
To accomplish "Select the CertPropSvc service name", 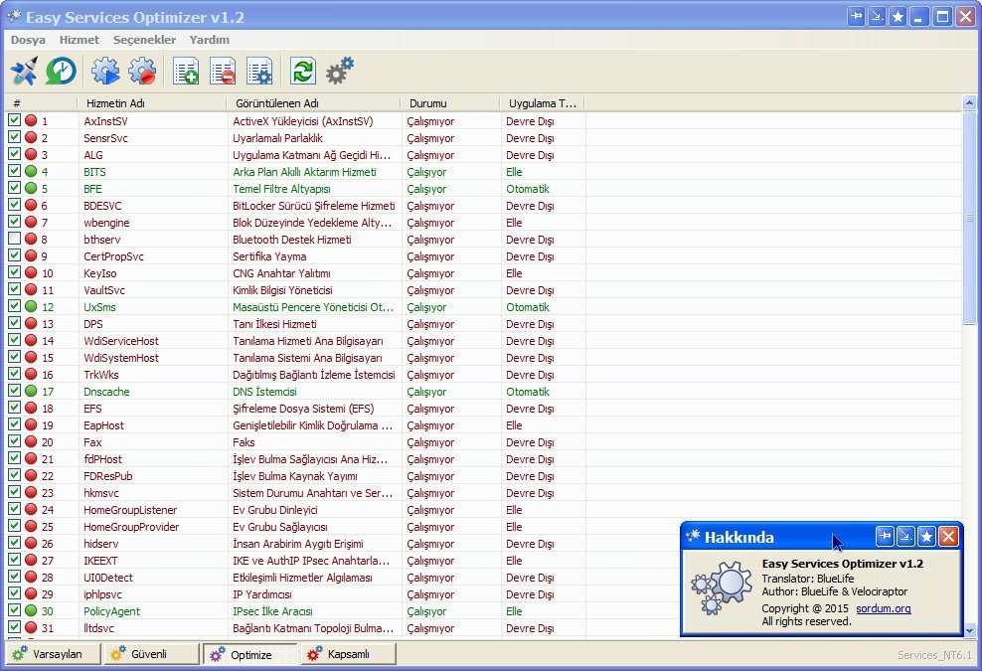I will 114,256.
